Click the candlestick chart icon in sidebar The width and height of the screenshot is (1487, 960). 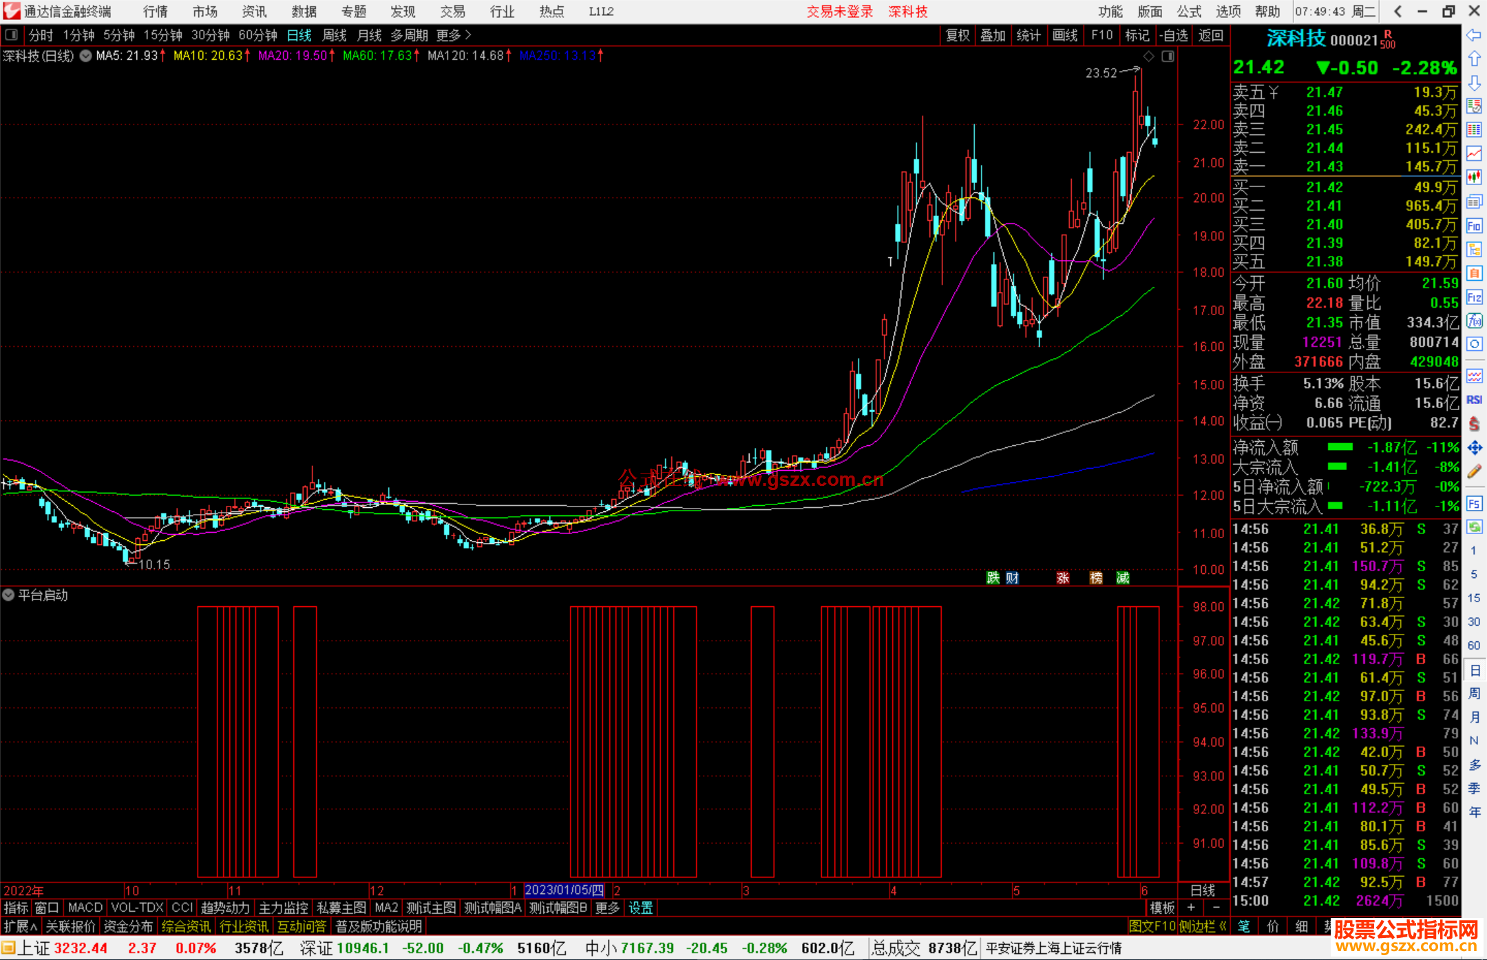(1474, 178)
